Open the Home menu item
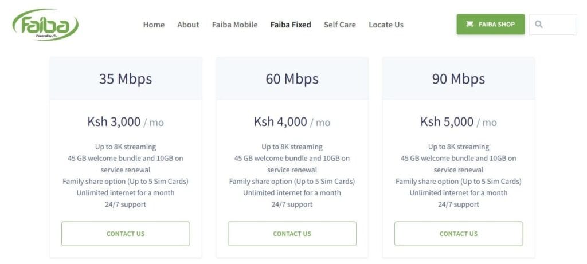The image size is (587, 264). click(x=154, y=25)
